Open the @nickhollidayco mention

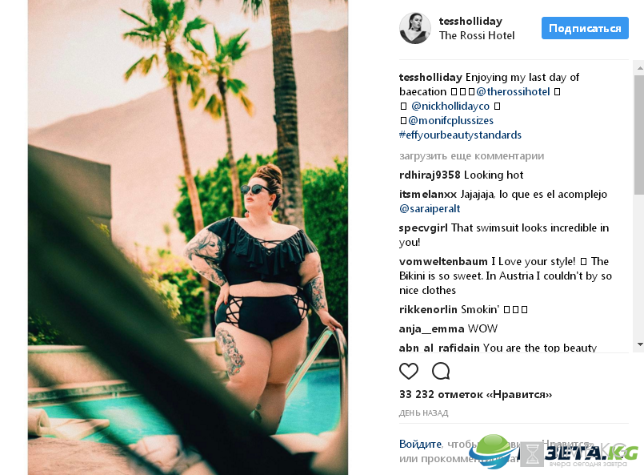(450, 106)
